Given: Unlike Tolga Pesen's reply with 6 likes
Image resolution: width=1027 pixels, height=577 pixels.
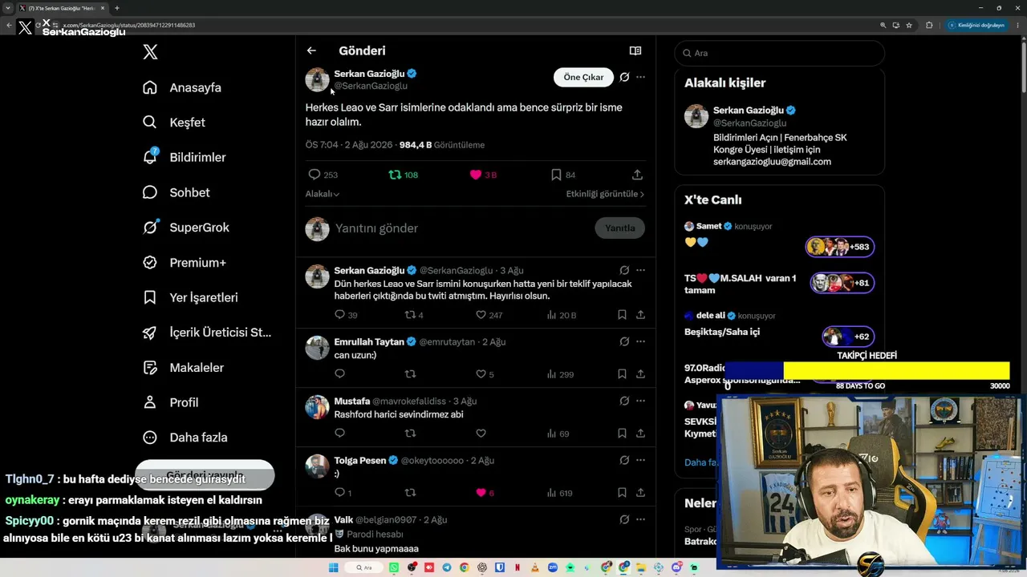Looking at the screenshot, I should click(481, 493).
